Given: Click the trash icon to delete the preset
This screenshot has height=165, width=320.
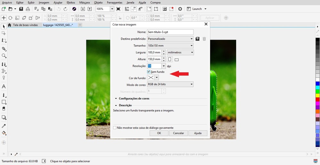Looking at the screenshot, I should 204,39.
